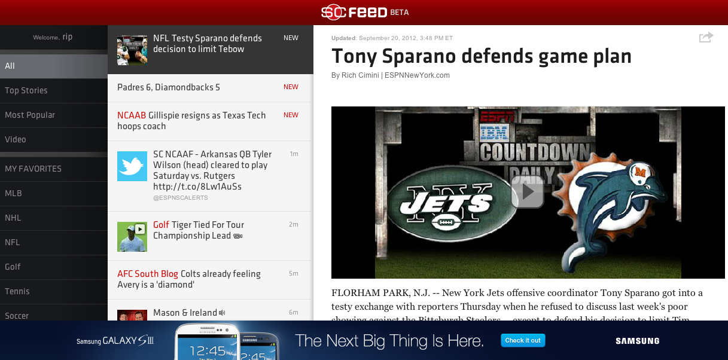
Task: Click The Next Big Thing Is Here ad text
Action: (x=389, y=341)
